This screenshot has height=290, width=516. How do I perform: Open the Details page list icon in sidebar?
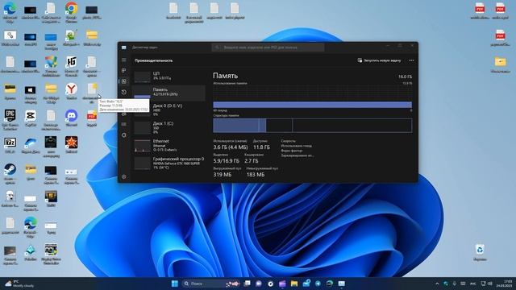point(124,124)
